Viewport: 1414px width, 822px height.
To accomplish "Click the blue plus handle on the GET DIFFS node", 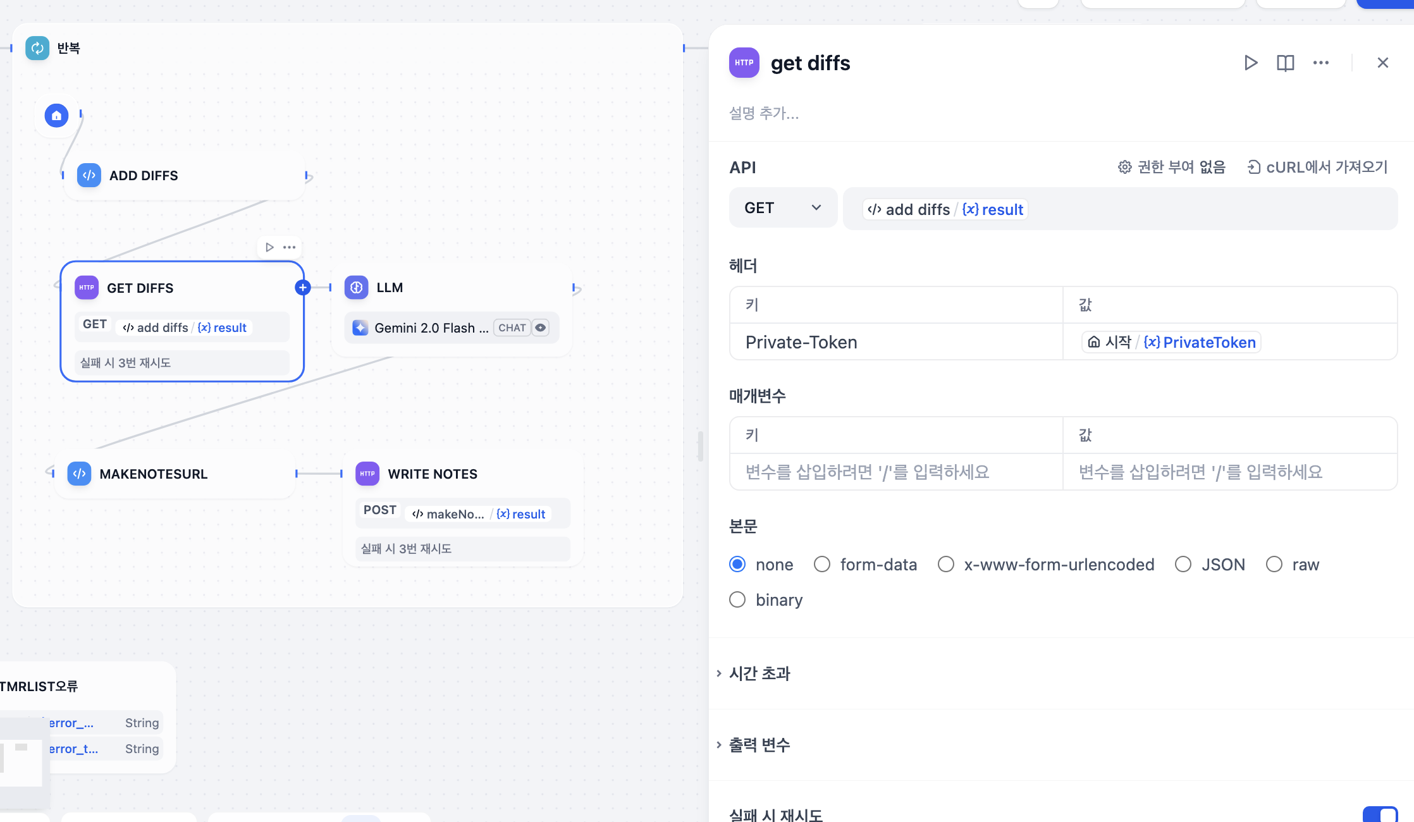I will [303, 288].
